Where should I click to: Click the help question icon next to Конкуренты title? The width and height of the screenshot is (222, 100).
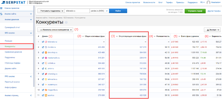(x=66, y=22)
